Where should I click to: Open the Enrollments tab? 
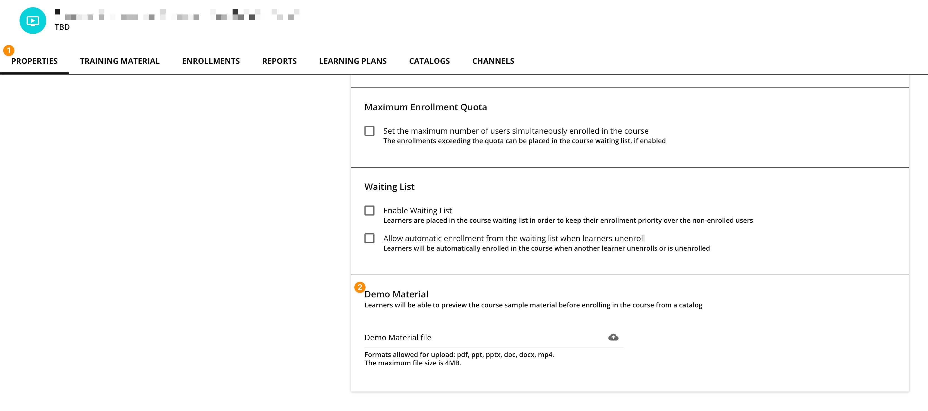coord(211,61)
